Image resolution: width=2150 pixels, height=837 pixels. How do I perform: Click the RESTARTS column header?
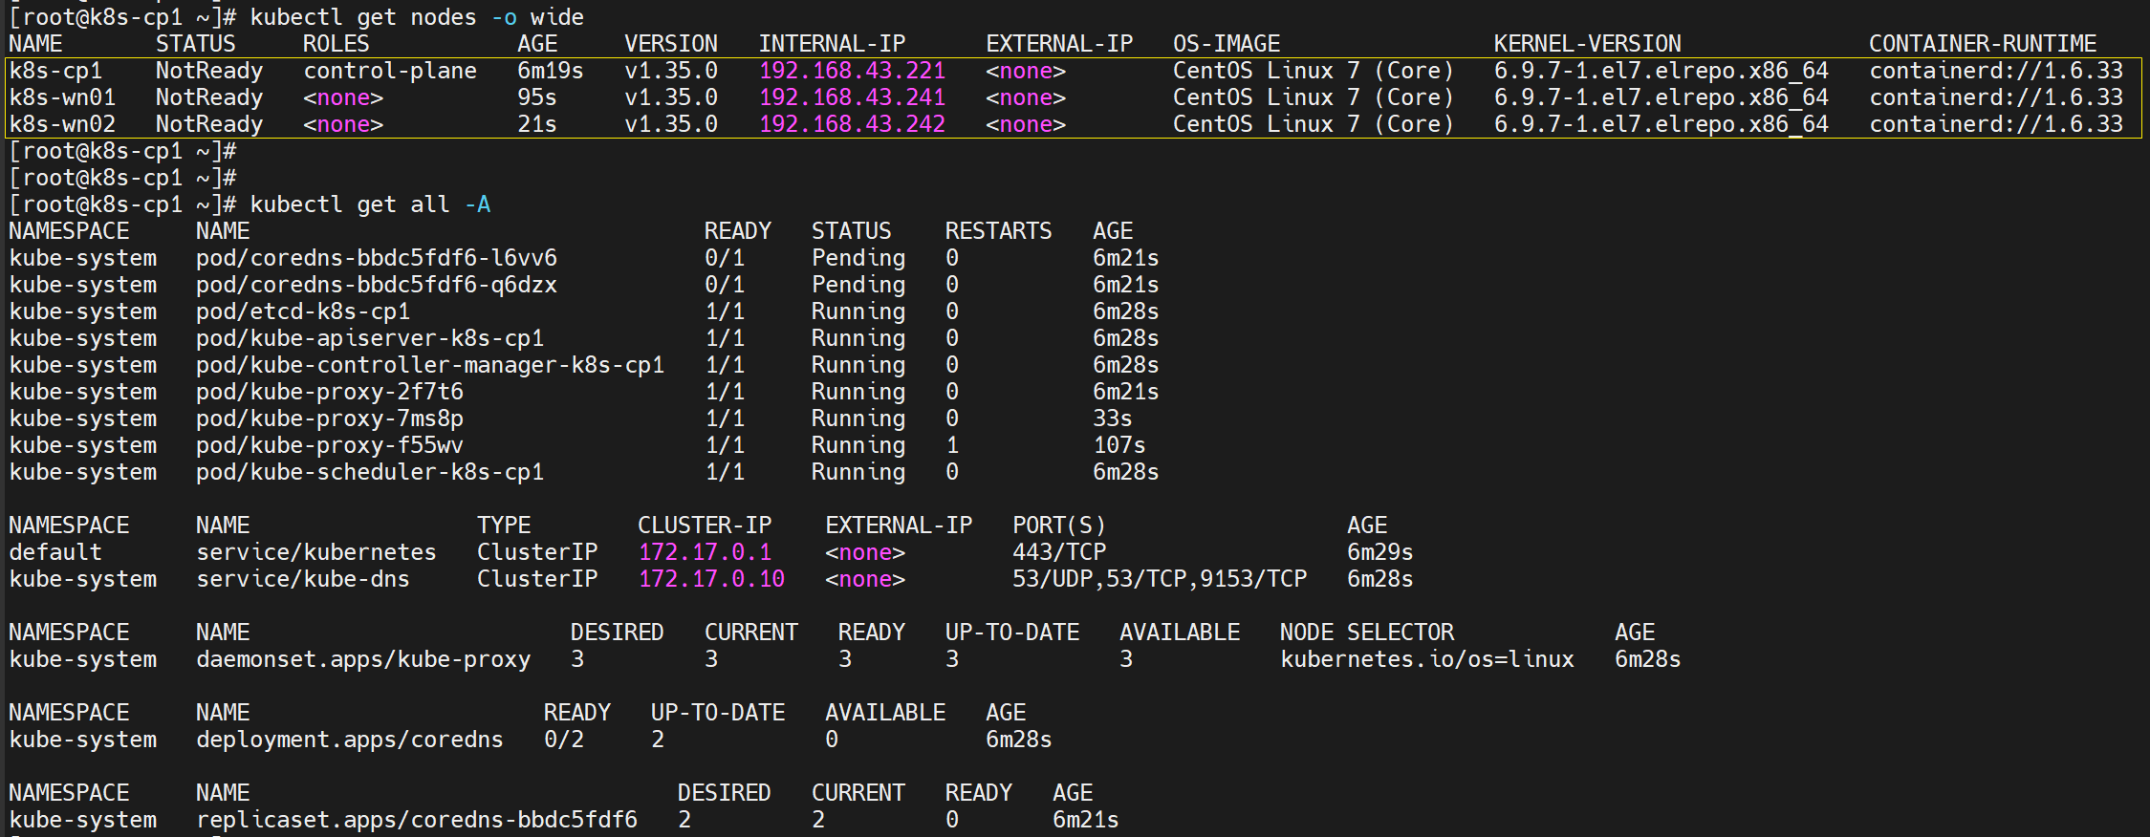click(999, 231)
